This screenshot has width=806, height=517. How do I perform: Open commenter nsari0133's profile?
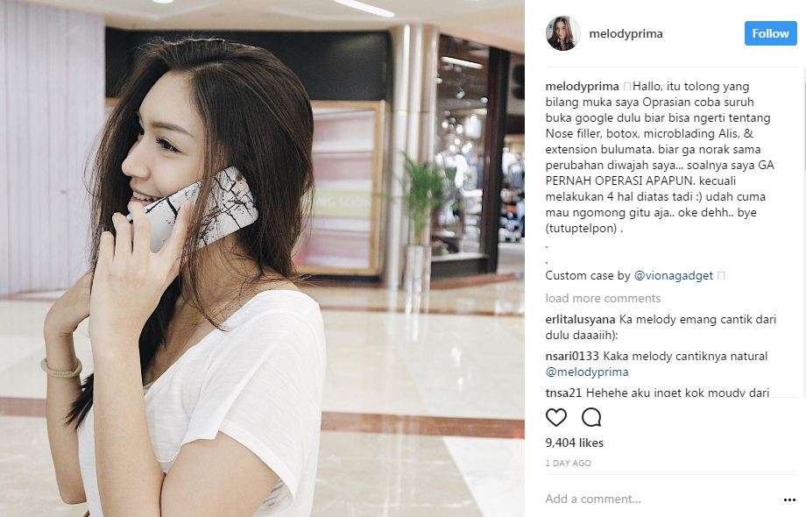(572, 356)
